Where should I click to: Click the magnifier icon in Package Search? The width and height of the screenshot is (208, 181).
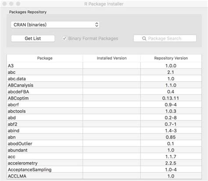pyautogui.click(x=144, y=39)
